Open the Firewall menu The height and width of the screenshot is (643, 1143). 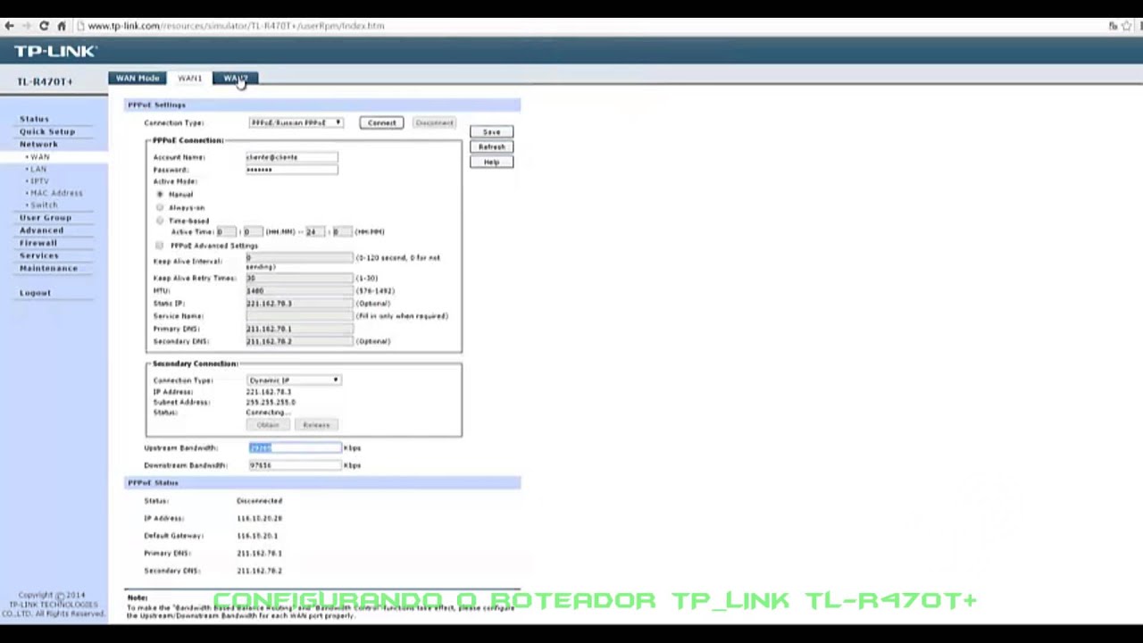pyautogui.click(x=38, y=243)
